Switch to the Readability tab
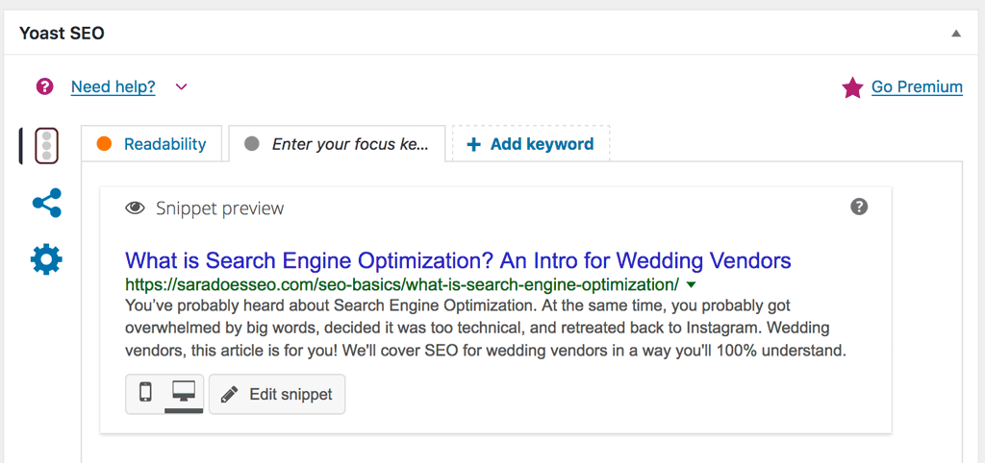 coord(151,144)
